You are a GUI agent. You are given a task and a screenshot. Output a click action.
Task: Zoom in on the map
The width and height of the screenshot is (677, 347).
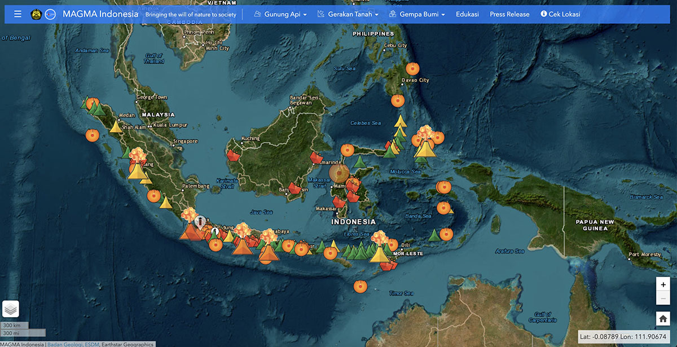tap(663, 285)
